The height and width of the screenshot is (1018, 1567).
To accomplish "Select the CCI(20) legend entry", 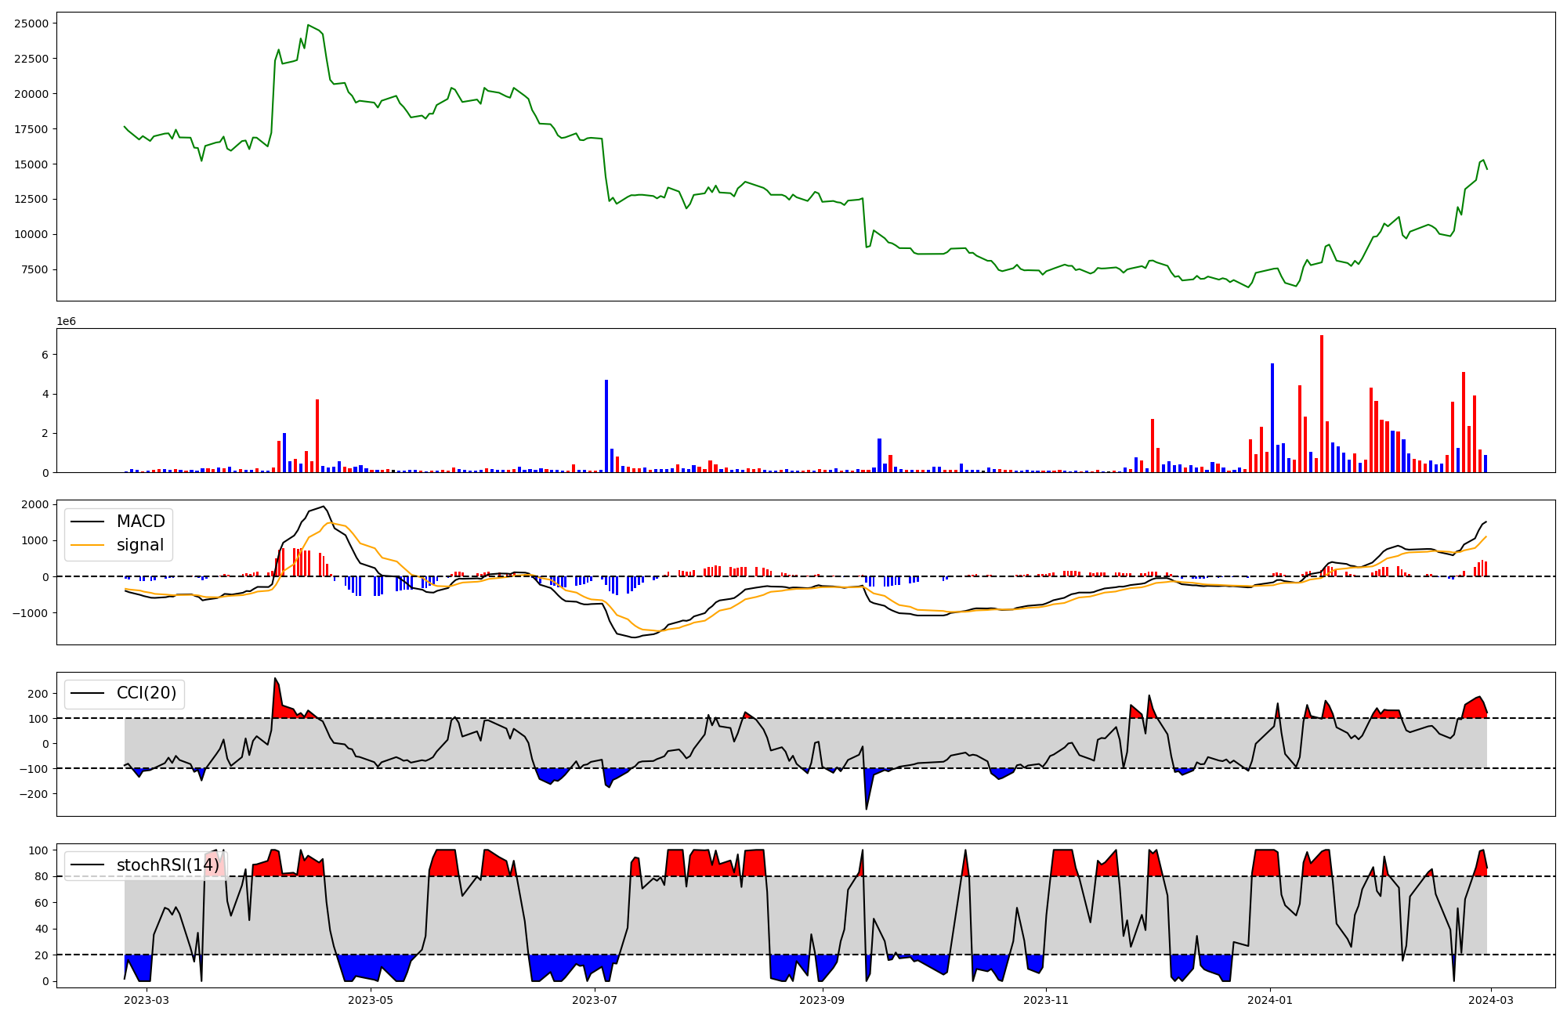I will pyautogui.click(x=146, y=693).
